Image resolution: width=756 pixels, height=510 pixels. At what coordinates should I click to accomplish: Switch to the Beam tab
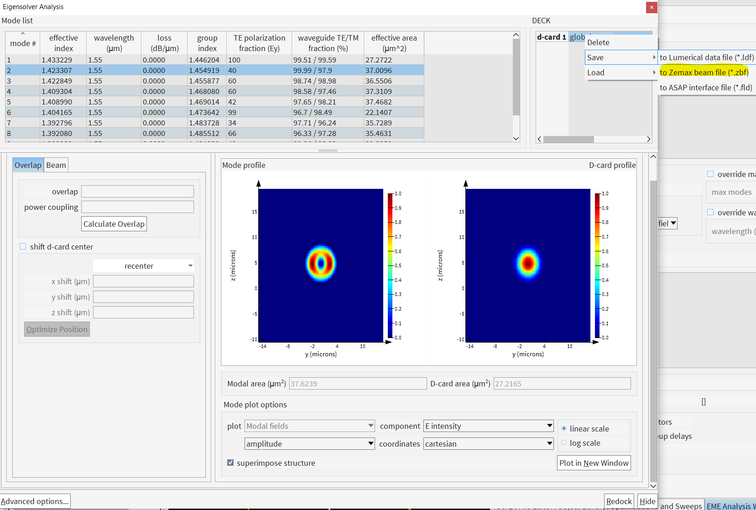56,165
